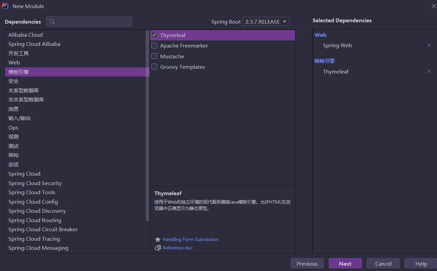
Task: Remove Thymeleaf from Selected Dependencies
Action: (429, 71)
